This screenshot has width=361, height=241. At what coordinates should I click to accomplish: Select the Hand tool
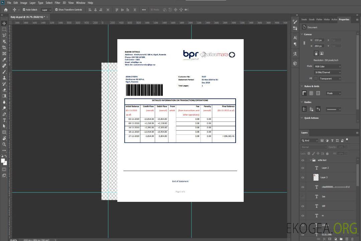(x=4, y=138)
